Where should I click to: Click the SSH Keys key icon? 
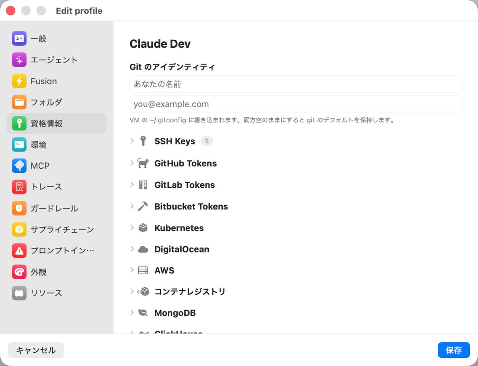pyautogui.click(x=143, y=141)
